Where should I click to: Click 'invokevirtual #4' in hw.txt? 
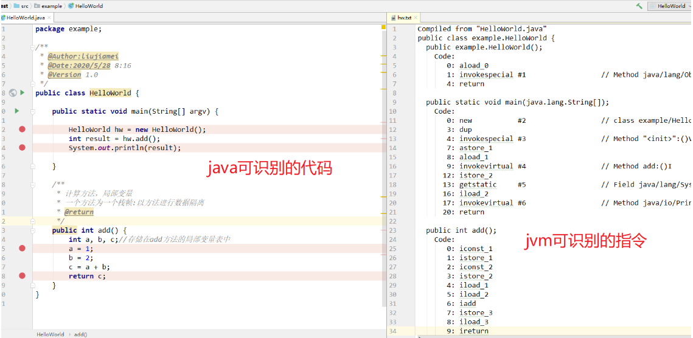(493, 166)
